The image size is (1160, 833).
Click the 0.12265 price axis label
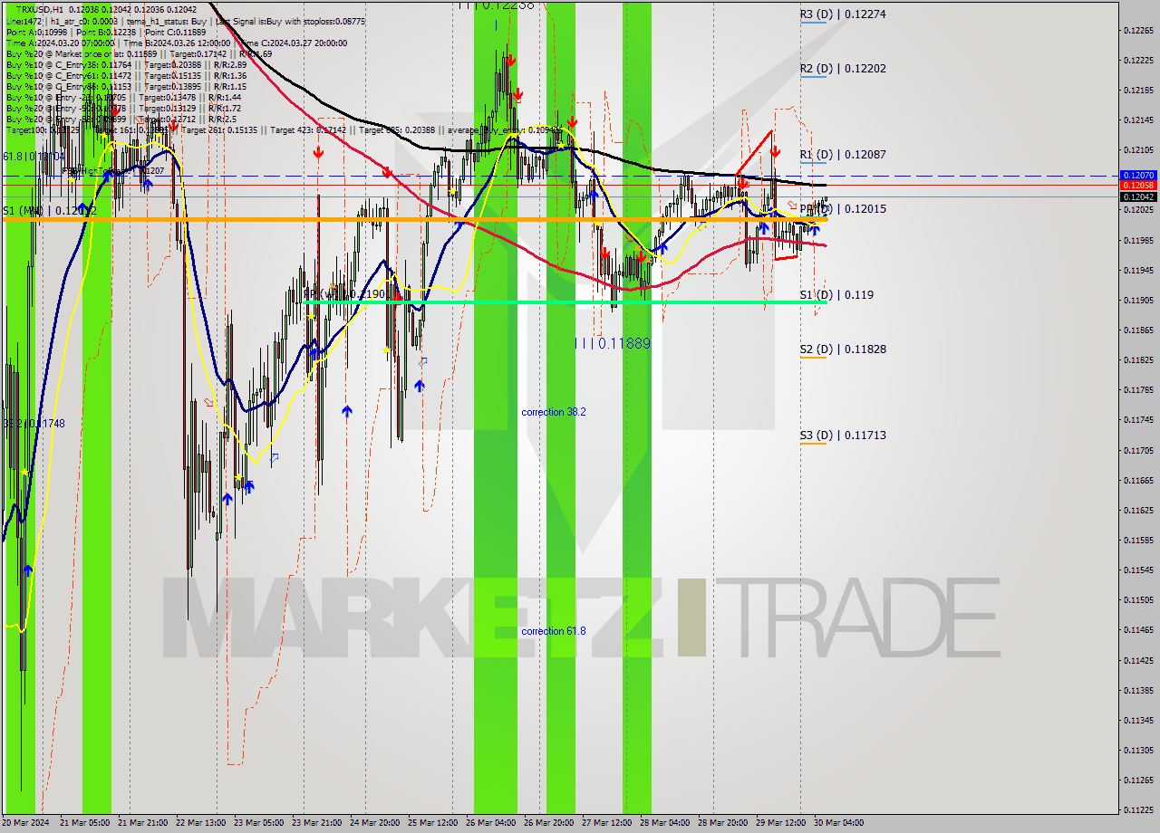[1137, 30]
